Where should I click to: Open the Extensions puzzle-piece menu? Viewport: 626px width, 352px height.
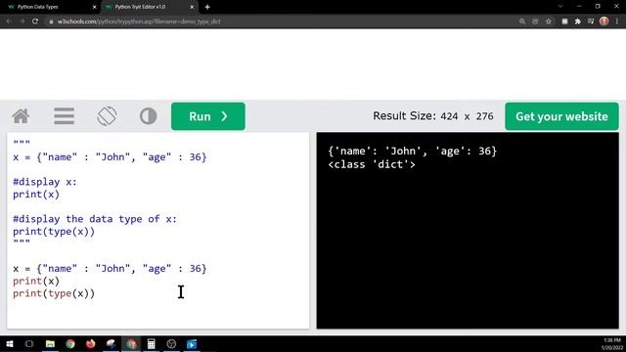pos(578,22)
